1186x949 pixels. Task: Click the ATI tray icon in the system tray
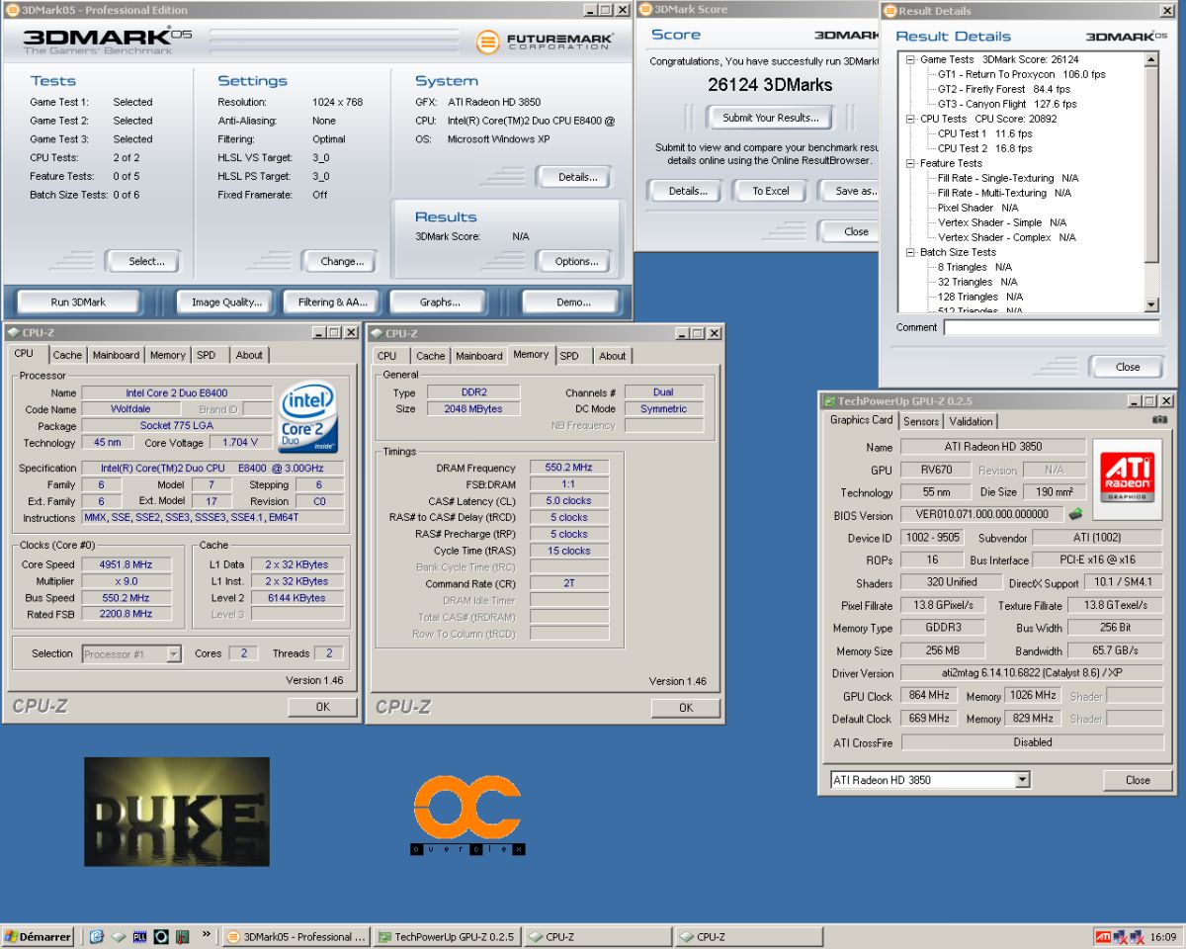[x=1102, y=937]
